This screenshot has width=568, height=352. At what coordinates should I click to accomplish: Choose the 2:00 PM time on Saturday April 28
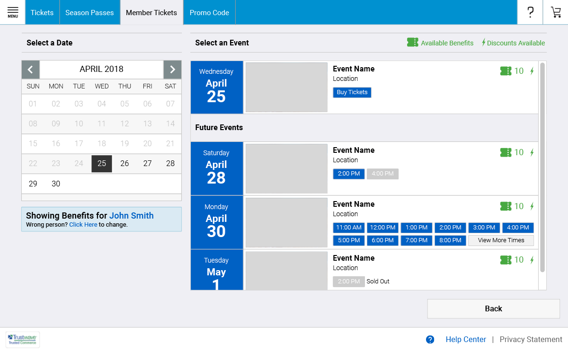(x=348, y=174)
